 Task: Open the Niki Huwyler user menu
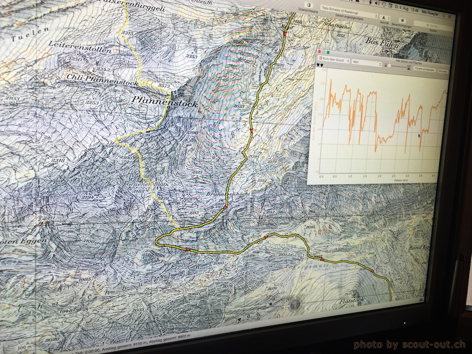point(430,13)
